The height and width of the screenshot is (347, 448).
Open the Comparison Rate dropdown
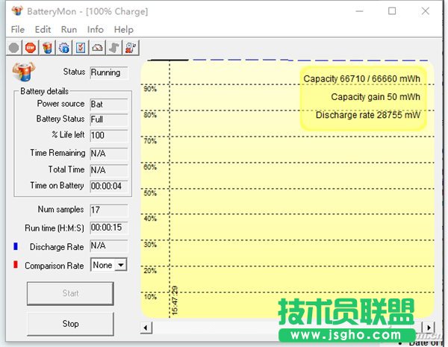tap(108, 265)
